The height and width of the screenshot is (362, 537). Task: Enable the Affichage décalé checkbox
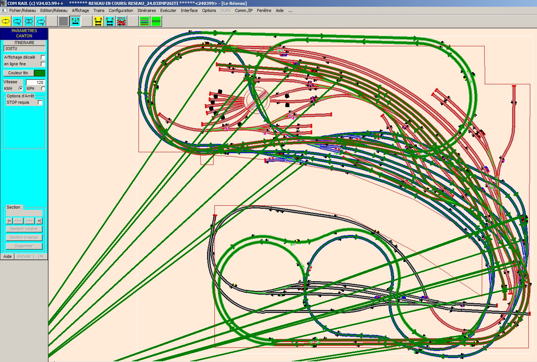(x=43, y=57)
